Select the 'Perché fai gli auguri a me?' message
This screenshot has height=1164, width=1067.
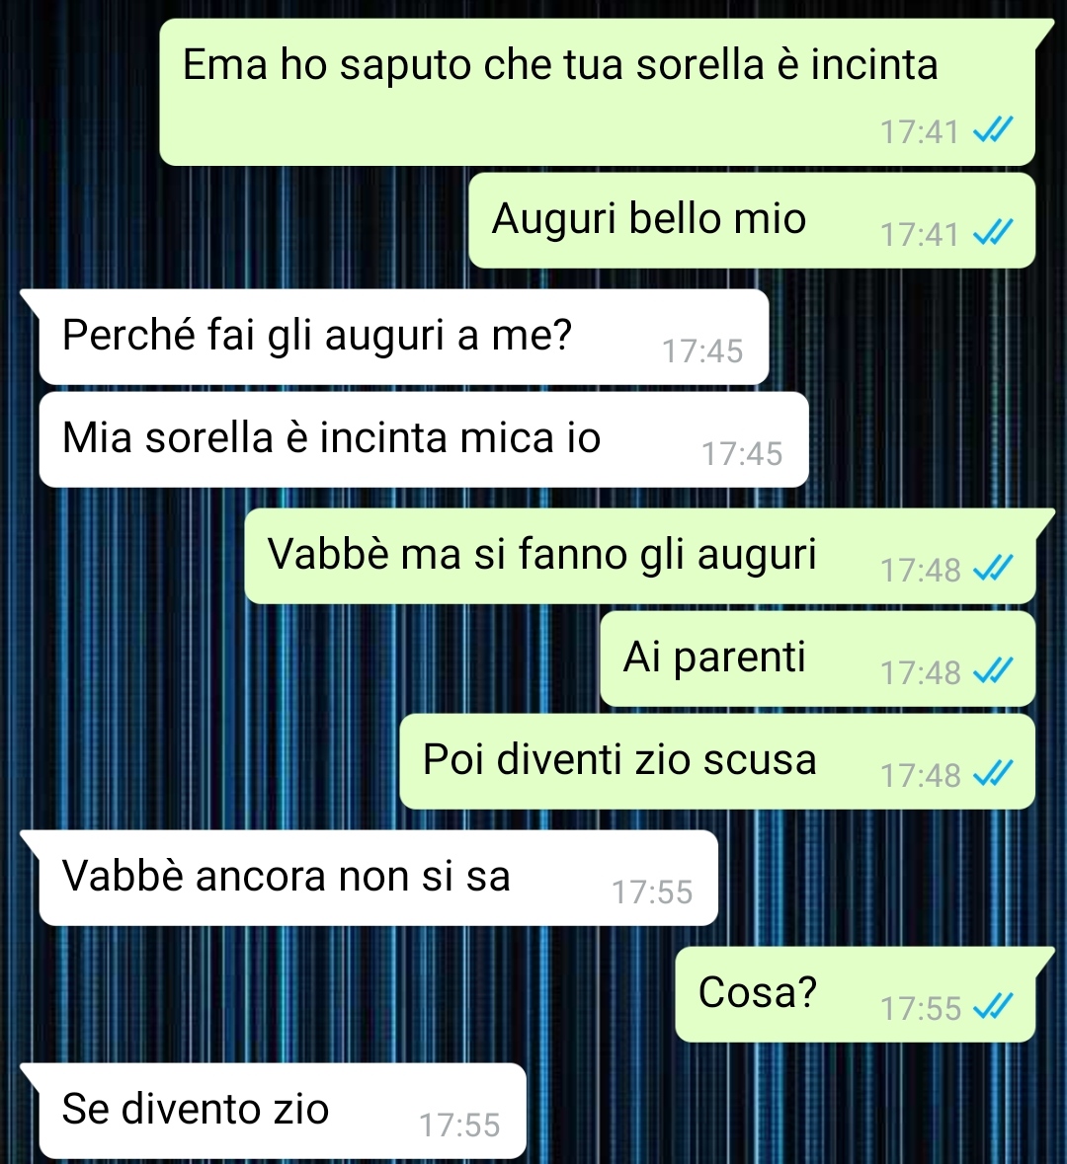click(403, 337)
